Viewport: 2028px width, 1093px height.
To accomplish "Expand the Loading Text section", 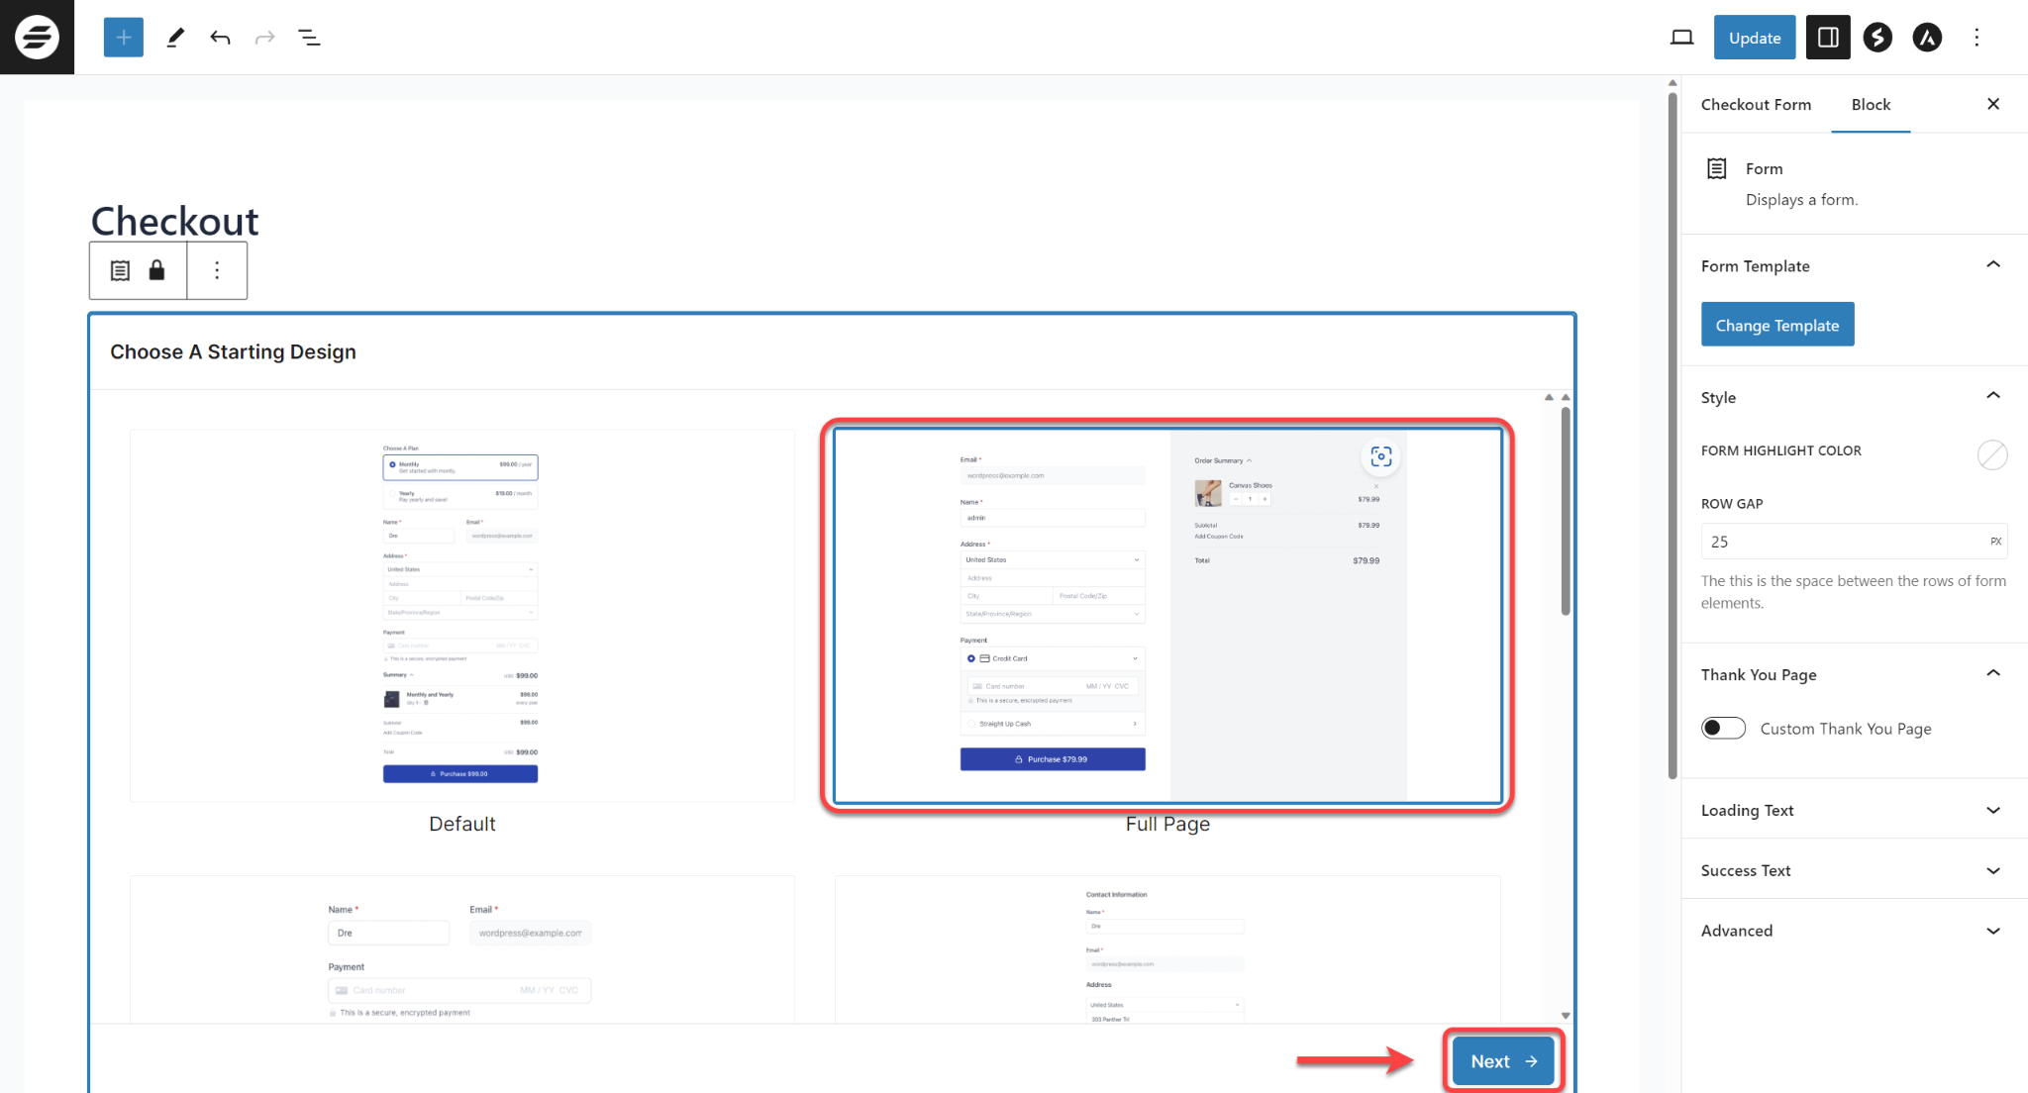I will (1992, 810).
